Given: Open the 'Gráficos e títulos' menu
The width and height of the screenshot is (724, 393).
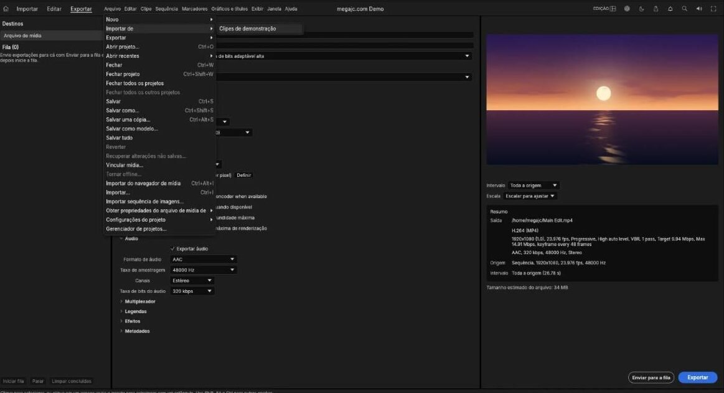Looking at the screenshot, I should [230, 9].
